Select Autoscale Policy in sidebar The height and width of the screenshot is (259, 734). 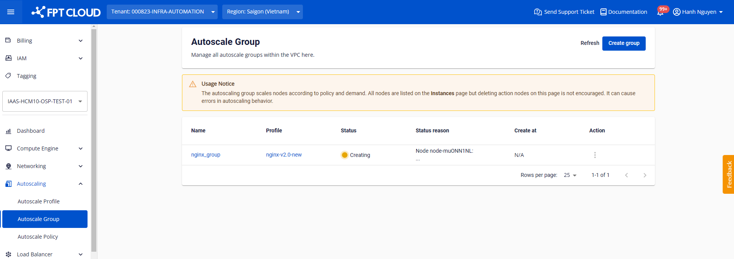pos(38,237)
